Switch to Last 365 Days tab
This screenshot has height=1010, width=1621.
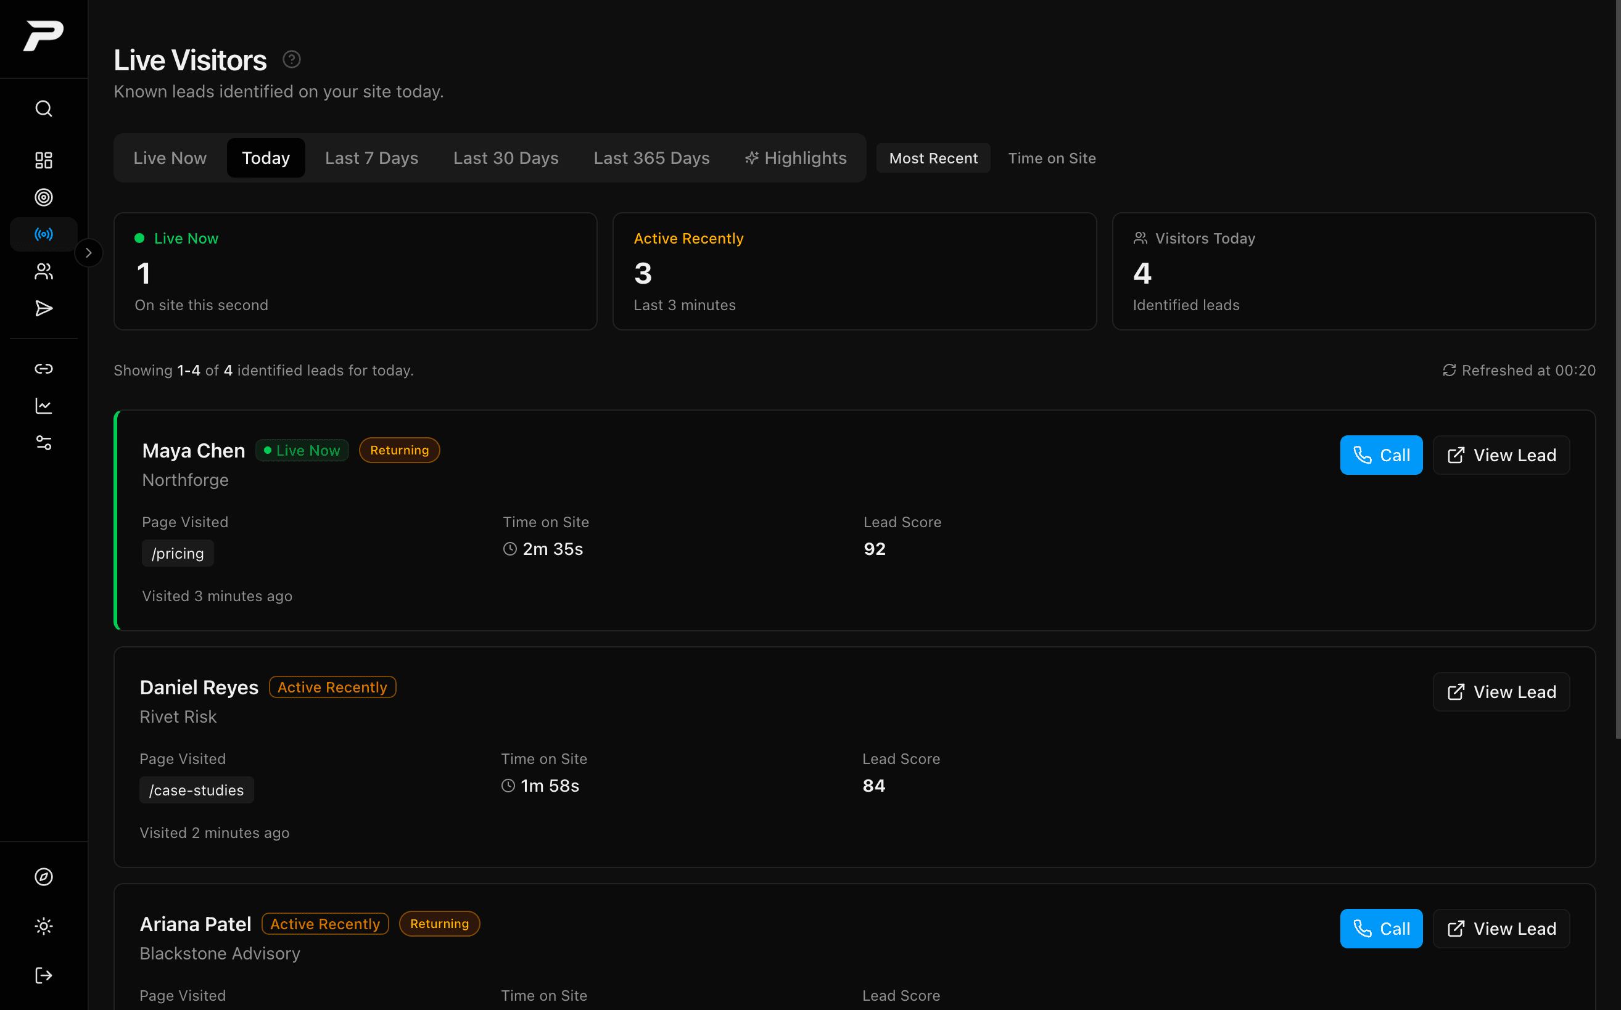tap(651, 158)
